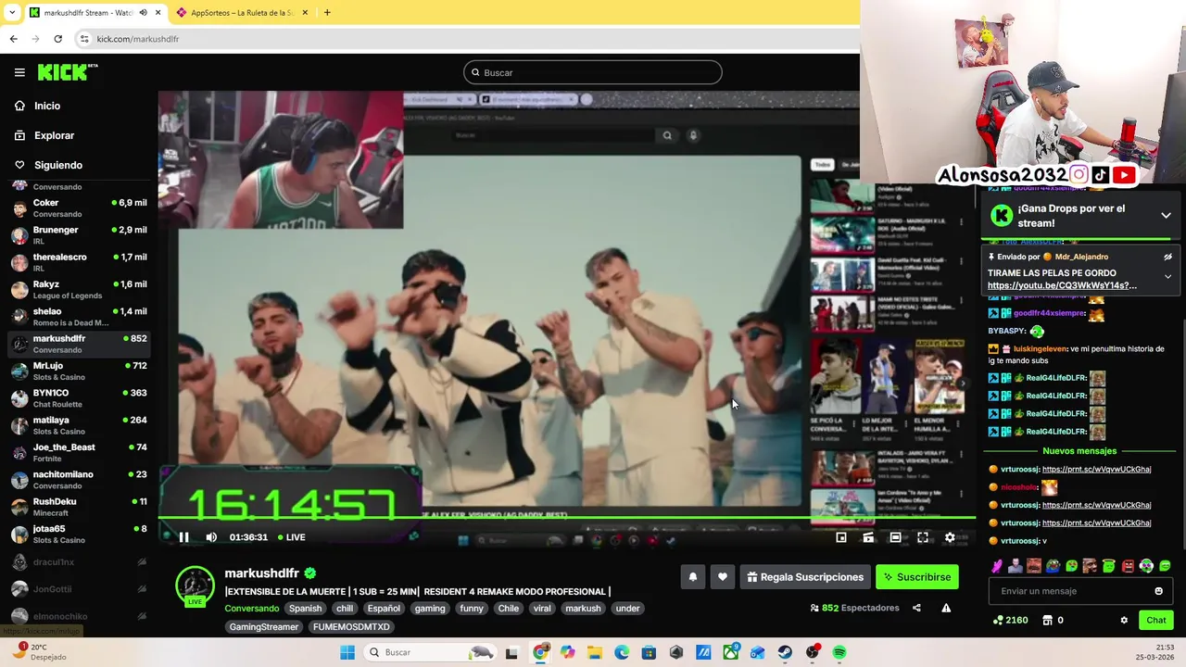
Task: Open OBS Studio from the taskbar
Action: (813, 653)
